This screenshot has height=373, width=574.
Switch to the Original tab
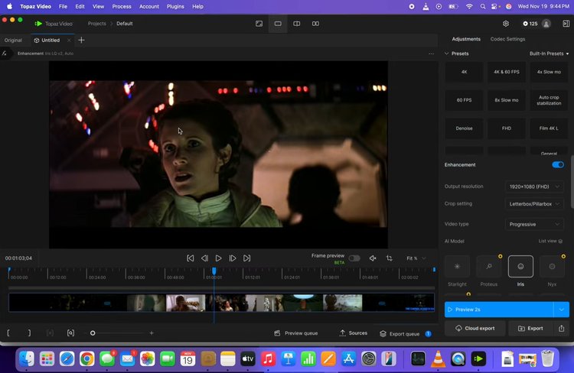13,41
